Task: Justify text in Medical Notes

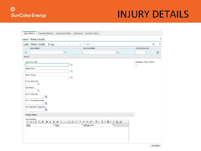Action: (87, 122)
